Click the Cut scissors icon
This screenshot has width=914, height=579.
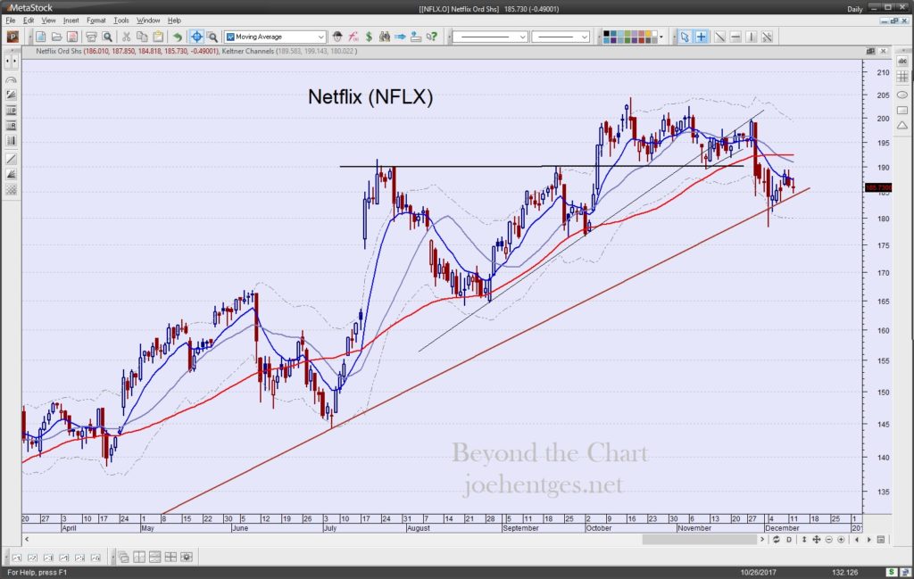[126, 37]
